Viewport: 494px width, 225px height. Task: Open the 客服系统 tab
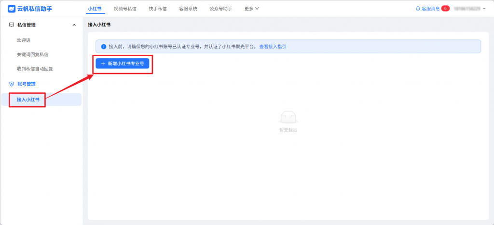[x=188, y=9]
